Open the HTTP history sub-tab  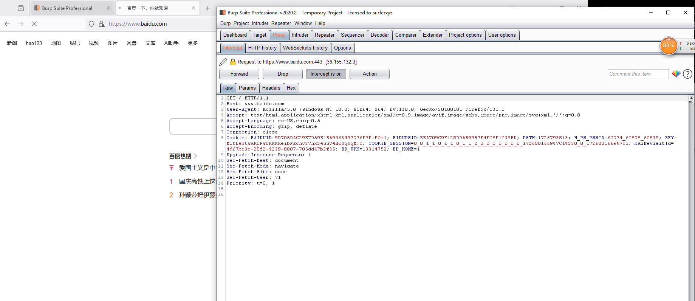click(x=262, y=48)
